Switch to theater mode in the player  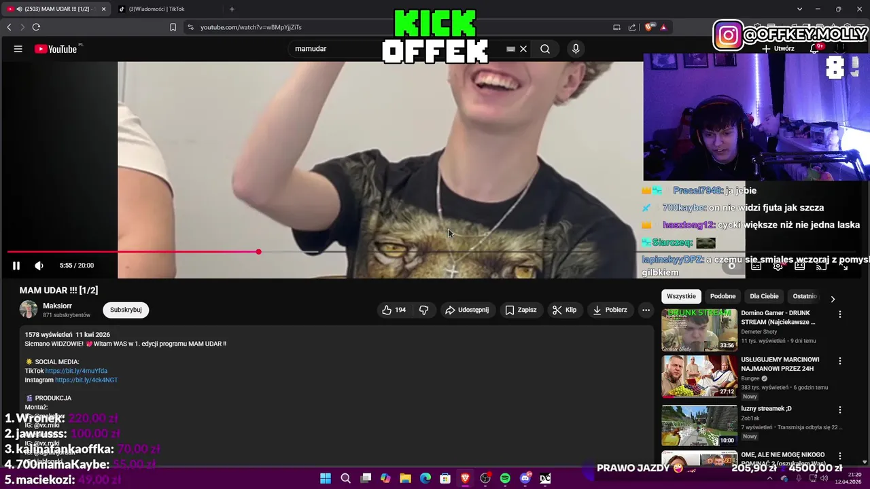800,266
